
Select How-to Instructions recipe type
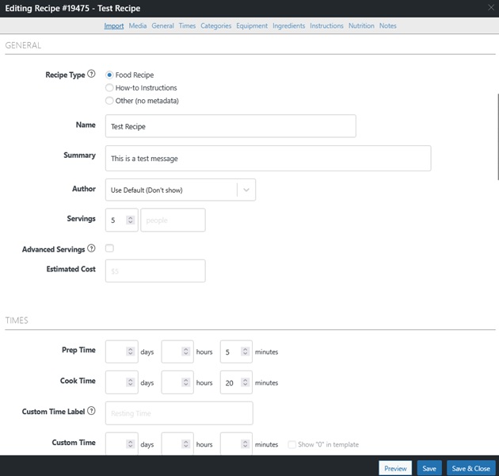click(x=110, y=88)
